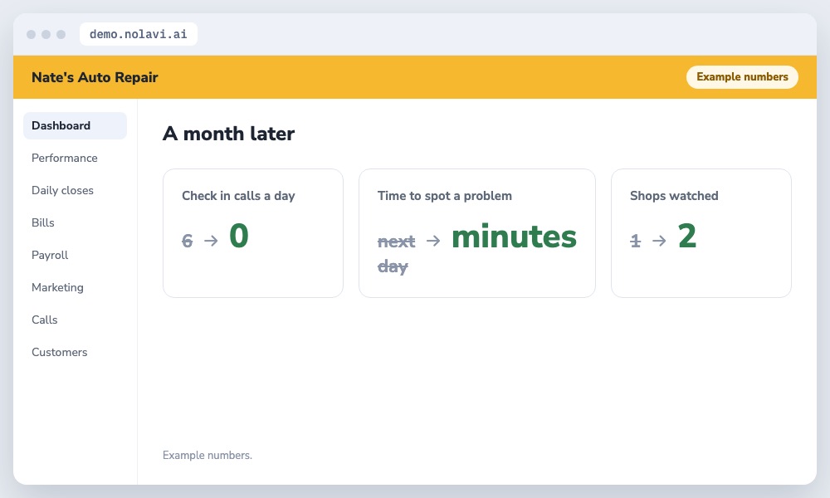
Task: Click the struck-through 1 in Shops watched
Action: point(635,241)
